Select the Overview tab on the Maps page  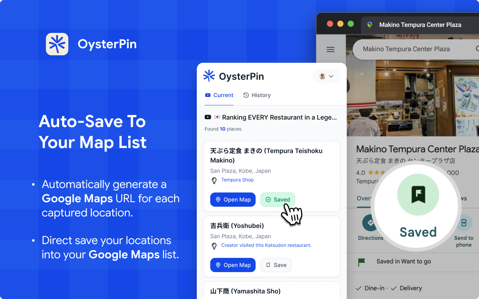point(365,198)
